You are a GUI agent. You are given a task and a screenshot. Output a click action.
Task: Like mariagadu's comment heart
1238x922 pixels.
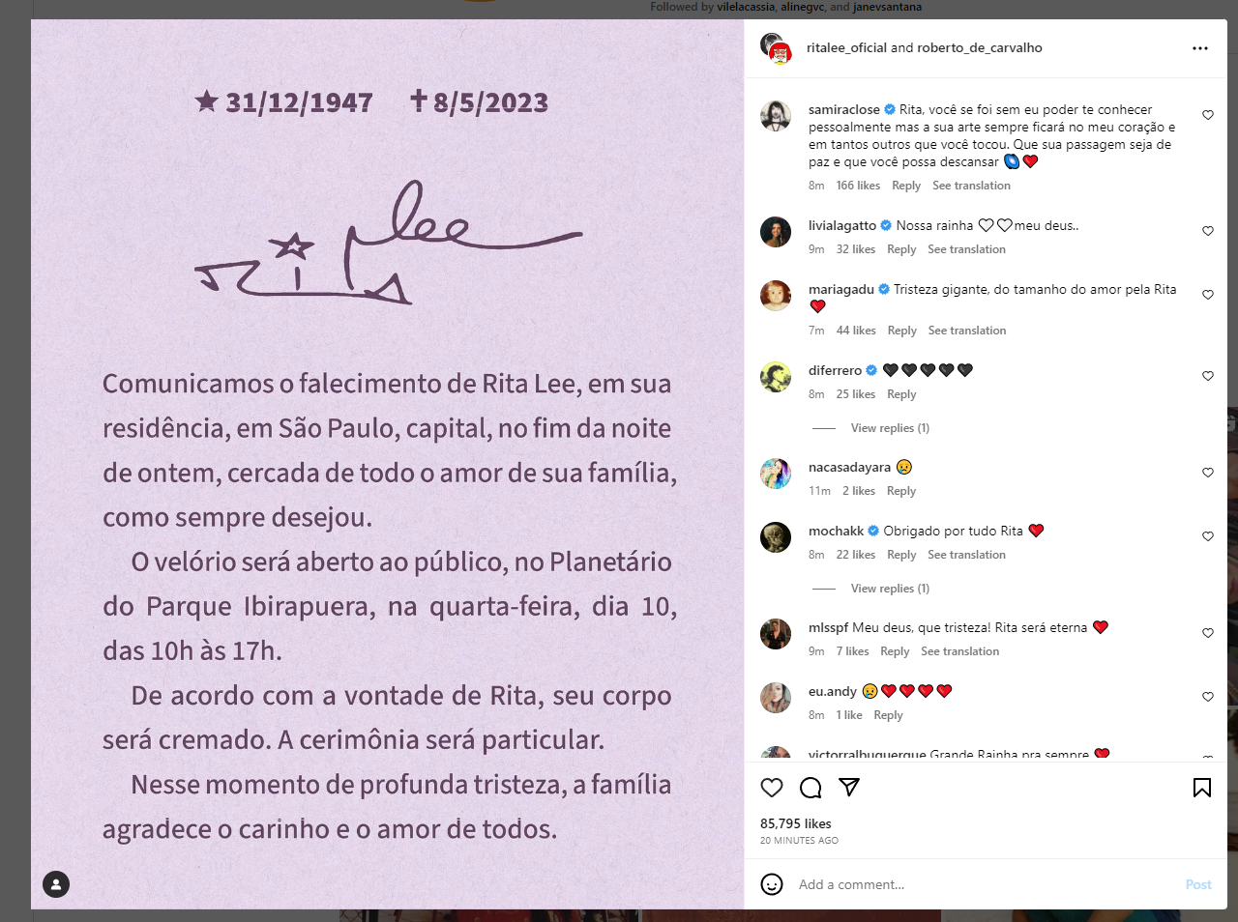pos(1208,295)
